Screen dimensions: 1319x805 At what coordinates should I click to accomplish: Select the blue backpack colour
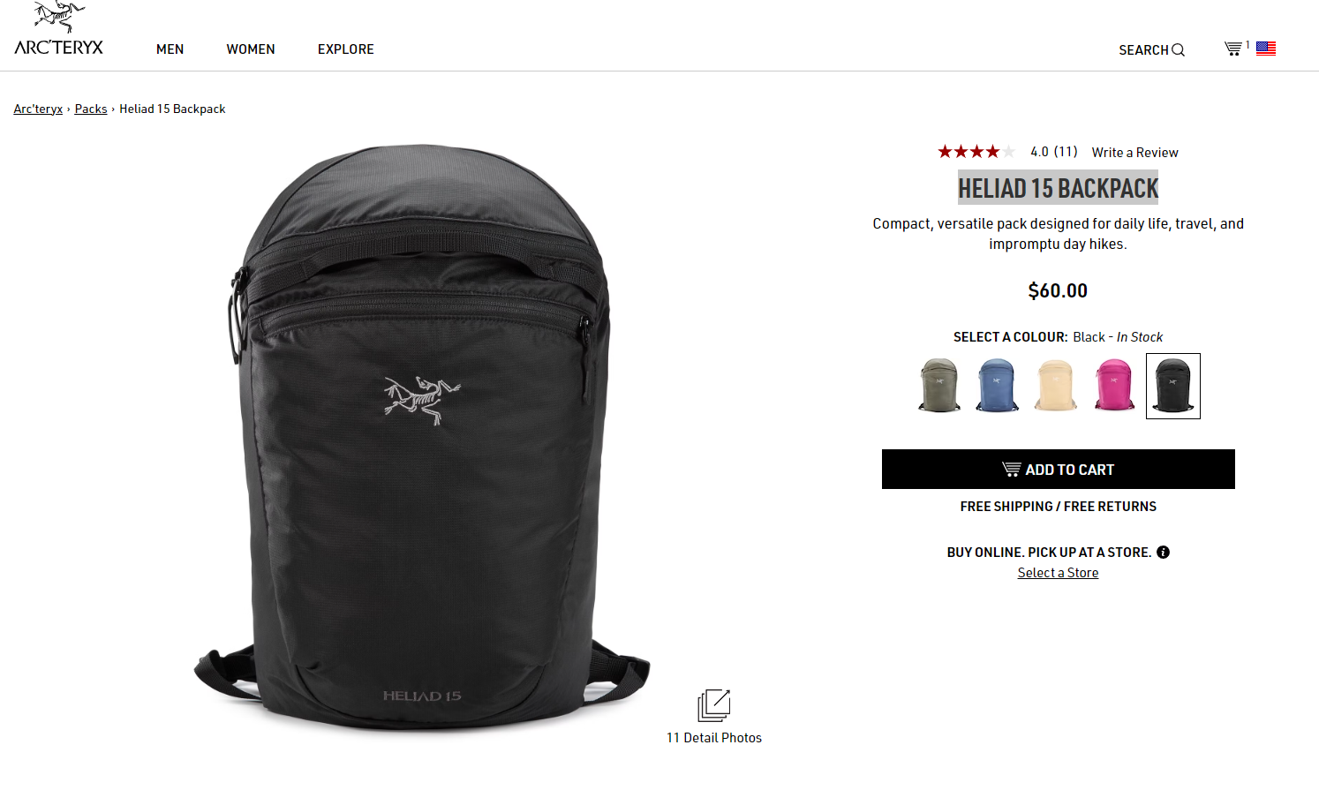tap(997, 386)
